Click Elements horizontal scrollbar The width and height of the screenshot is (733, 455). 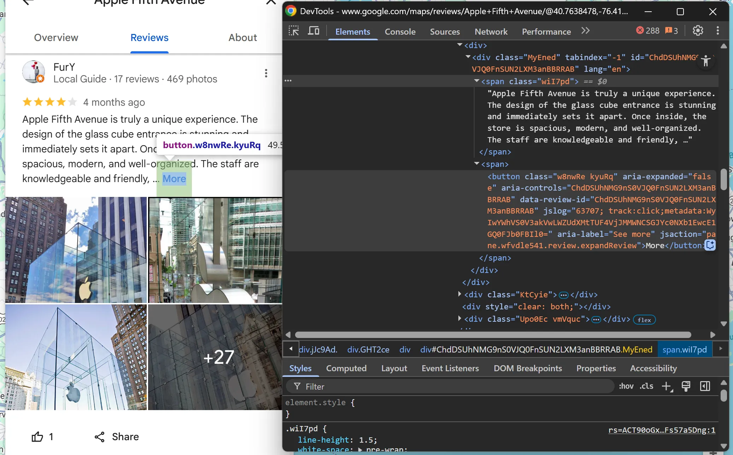[493, 334]
